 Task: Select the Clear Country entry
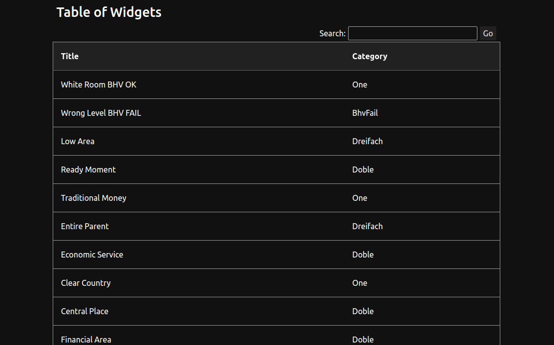pyautogui.click(x=86, y=283)
